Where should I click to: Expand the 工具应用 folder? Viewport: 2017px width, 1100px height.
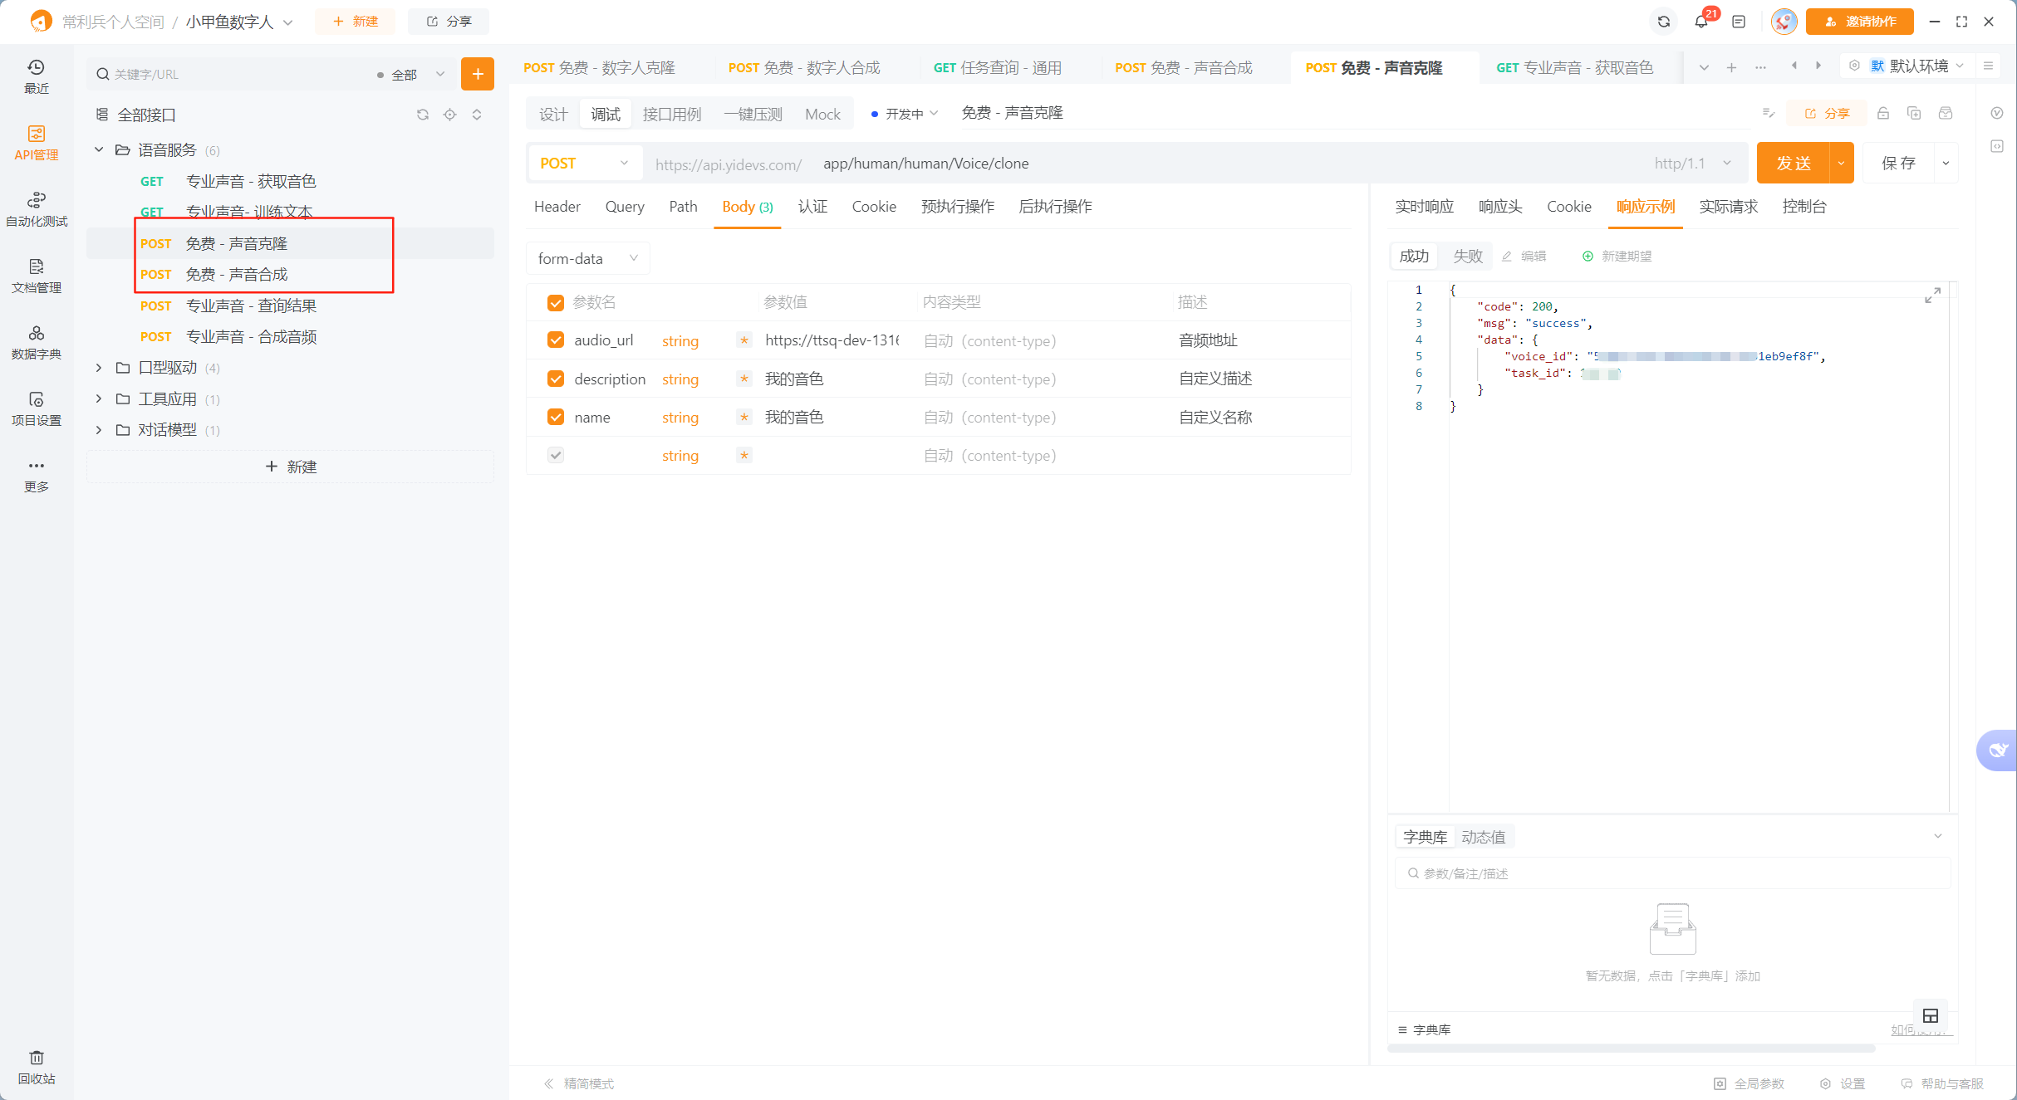99,398
